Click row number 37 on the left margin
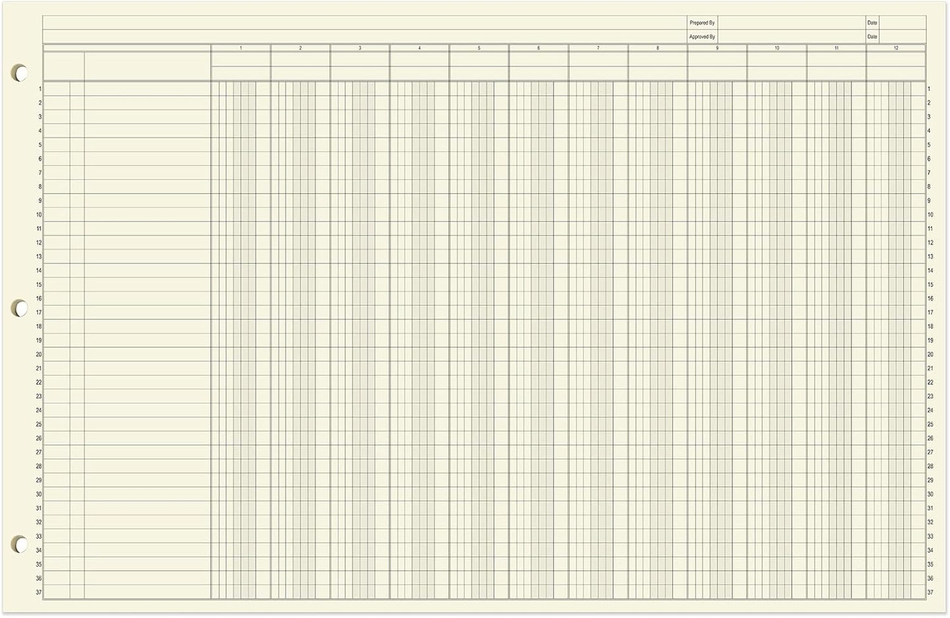 point(38,592)
